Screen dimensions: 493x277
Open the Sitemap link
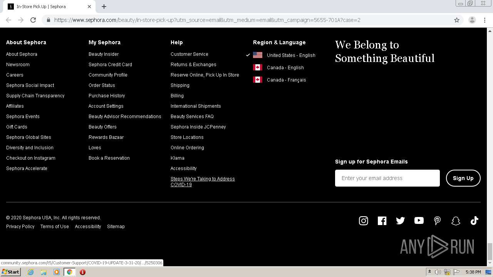pos(116,227)
